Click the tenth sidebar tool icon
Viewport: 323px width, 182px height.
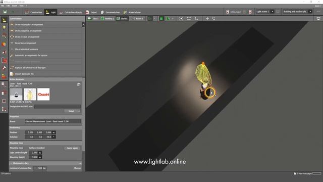(4, 93)
